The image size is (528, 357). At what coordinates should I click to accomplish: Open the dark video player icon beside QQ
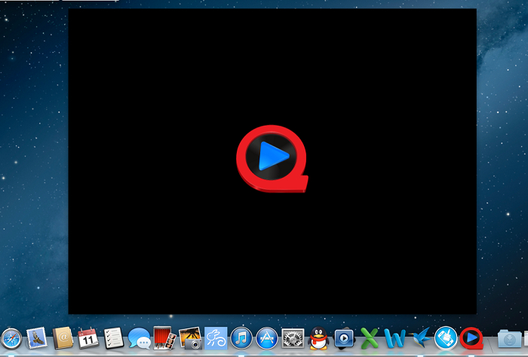[344, 338]
